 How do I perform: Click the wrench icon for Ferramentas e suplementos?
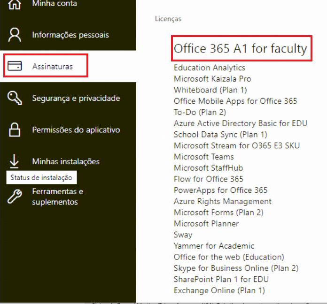(15, 196)
